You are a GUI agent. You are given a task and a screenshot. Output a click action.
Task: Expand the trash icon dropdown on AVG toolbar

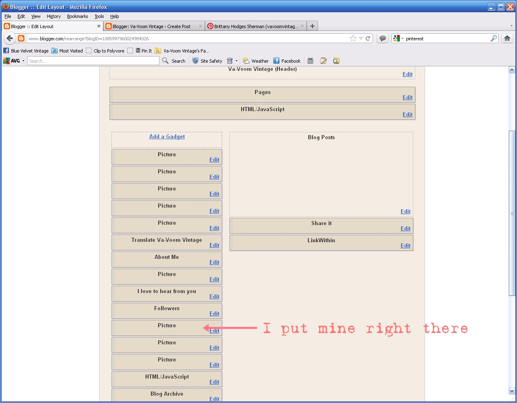(x=237, y=61)
